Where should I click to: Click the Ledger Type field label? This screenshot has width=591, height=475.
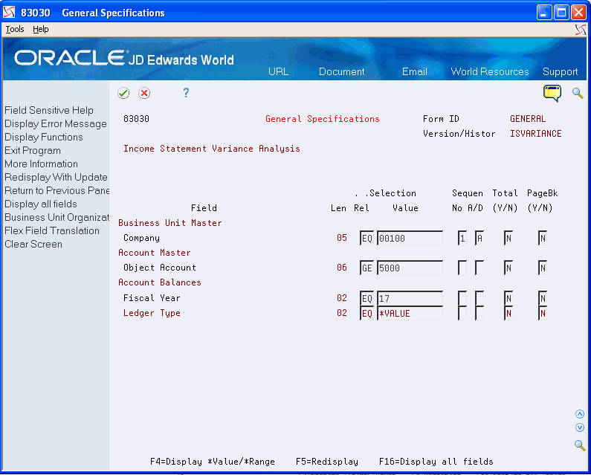click(x=152, y=313)
